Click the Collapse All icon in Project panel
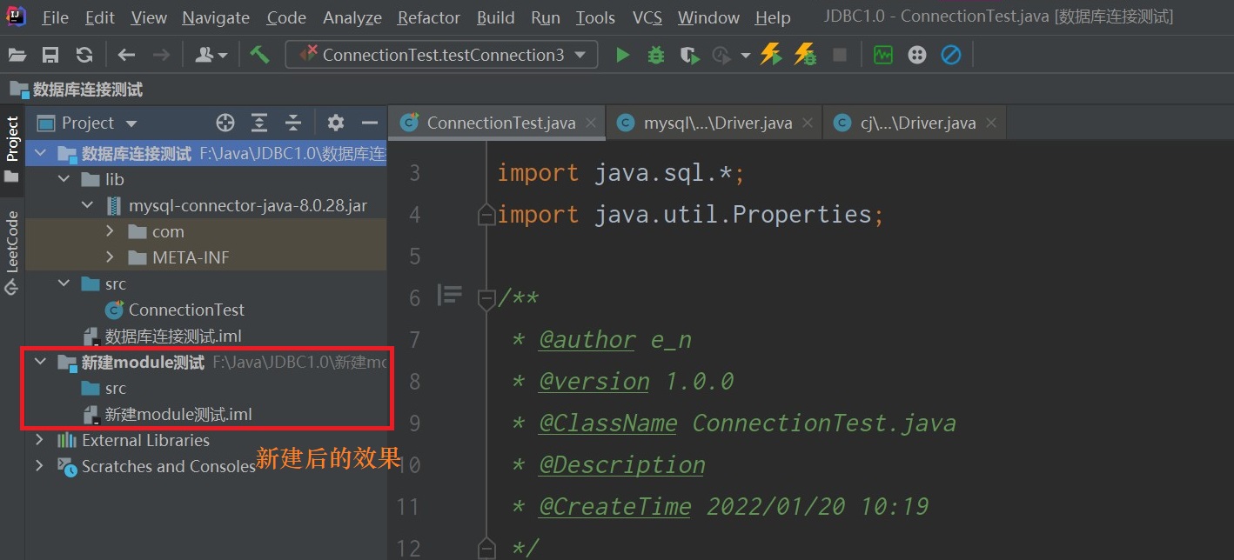1234x560 pixels. click(x=293, y=123)
